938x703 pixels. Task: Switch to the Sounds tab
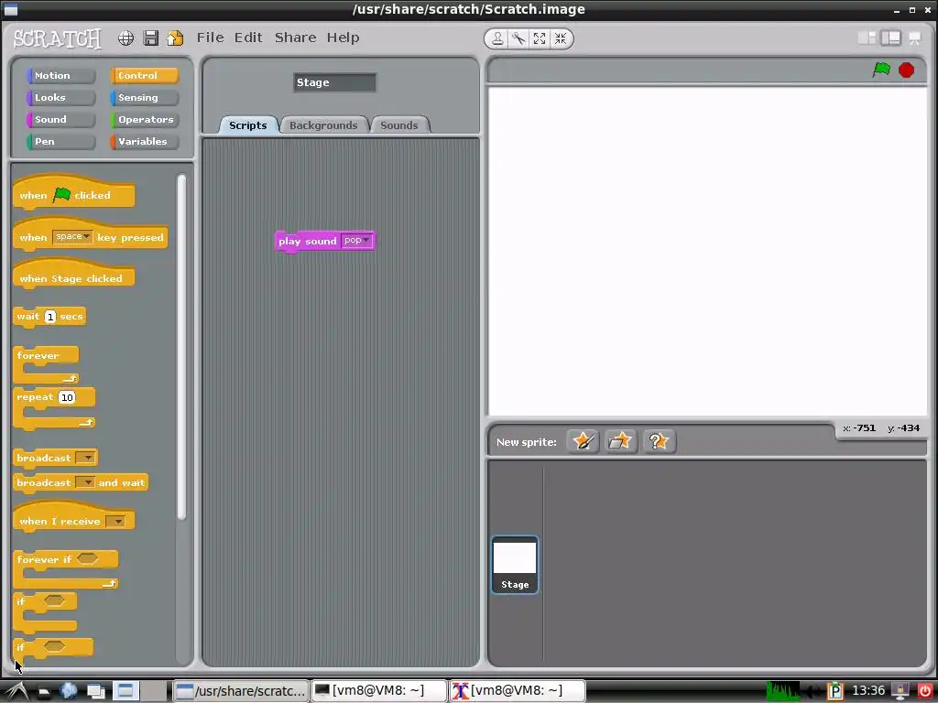pos(399,124)
